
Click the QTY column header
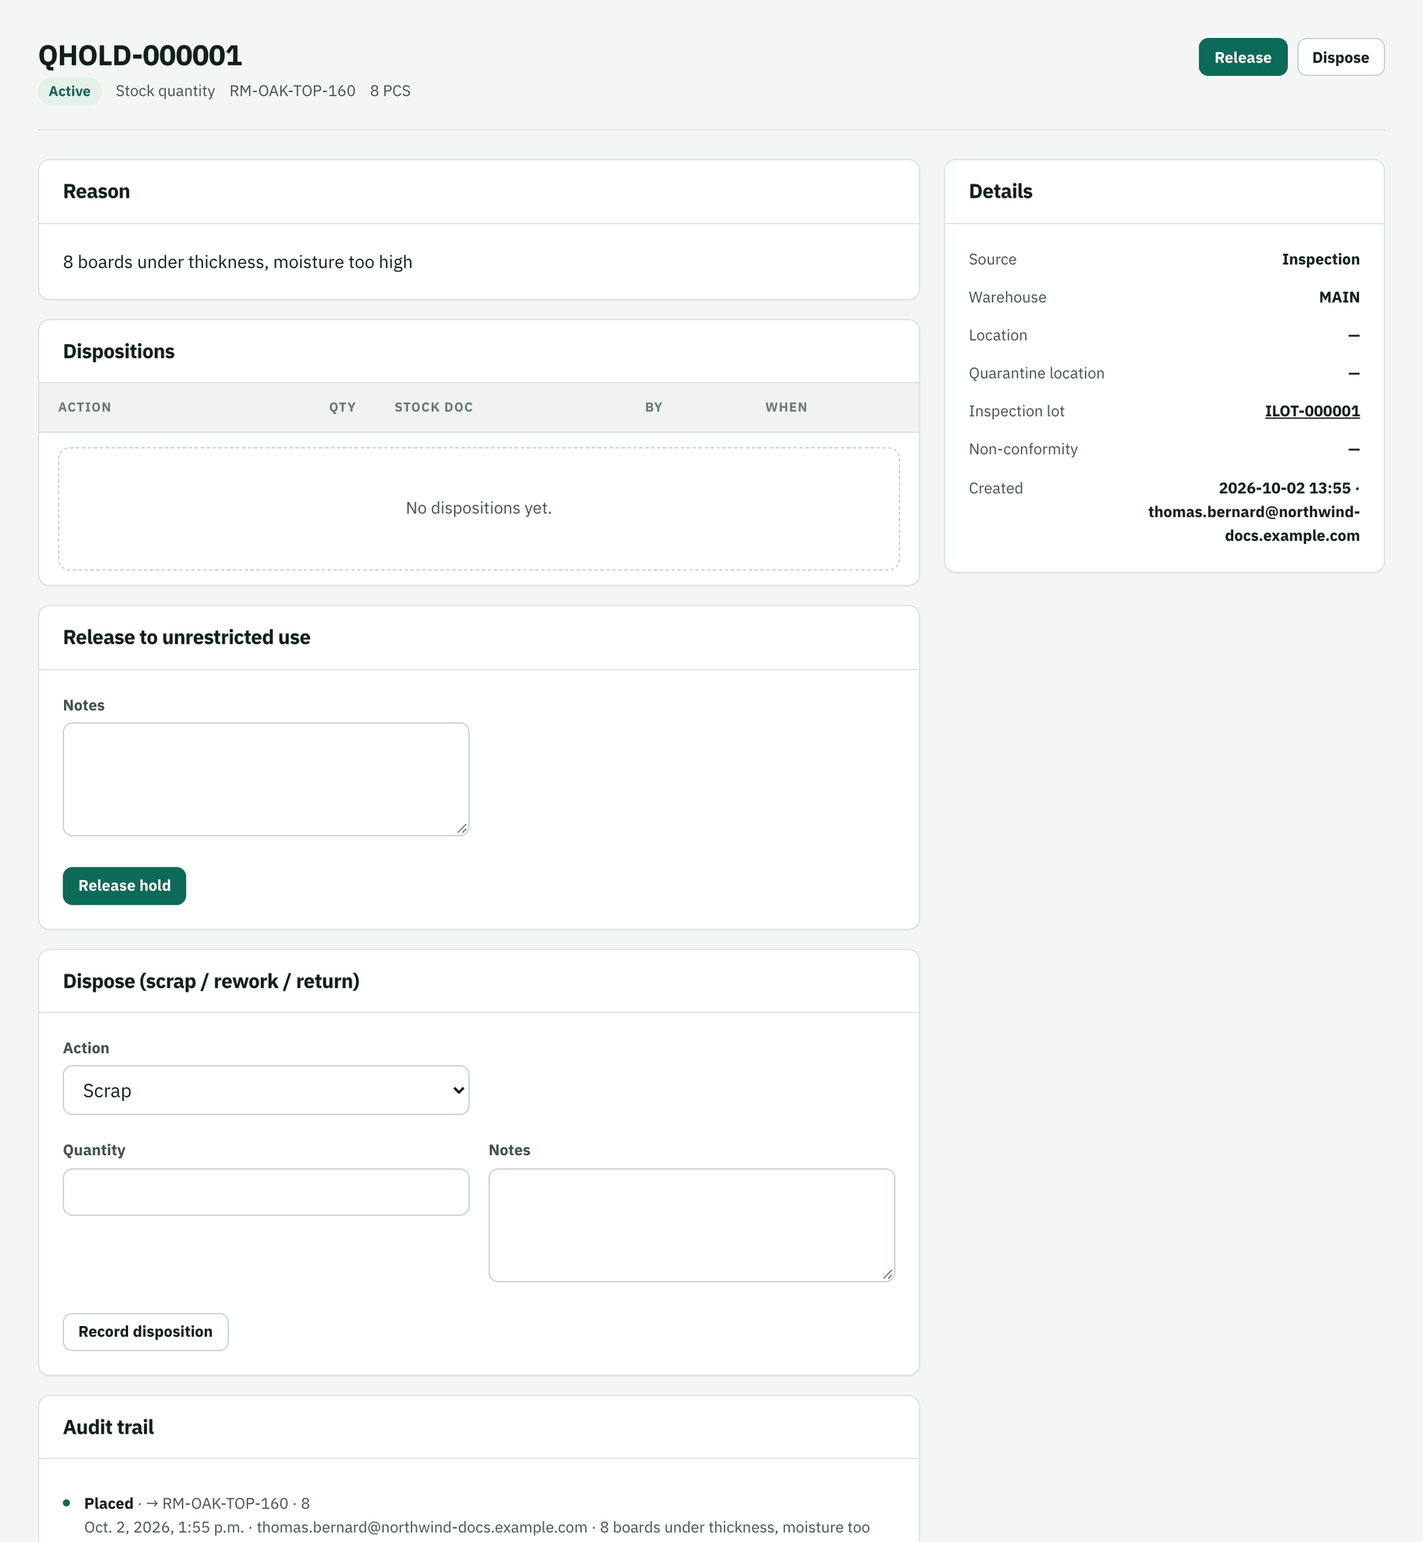342,407
